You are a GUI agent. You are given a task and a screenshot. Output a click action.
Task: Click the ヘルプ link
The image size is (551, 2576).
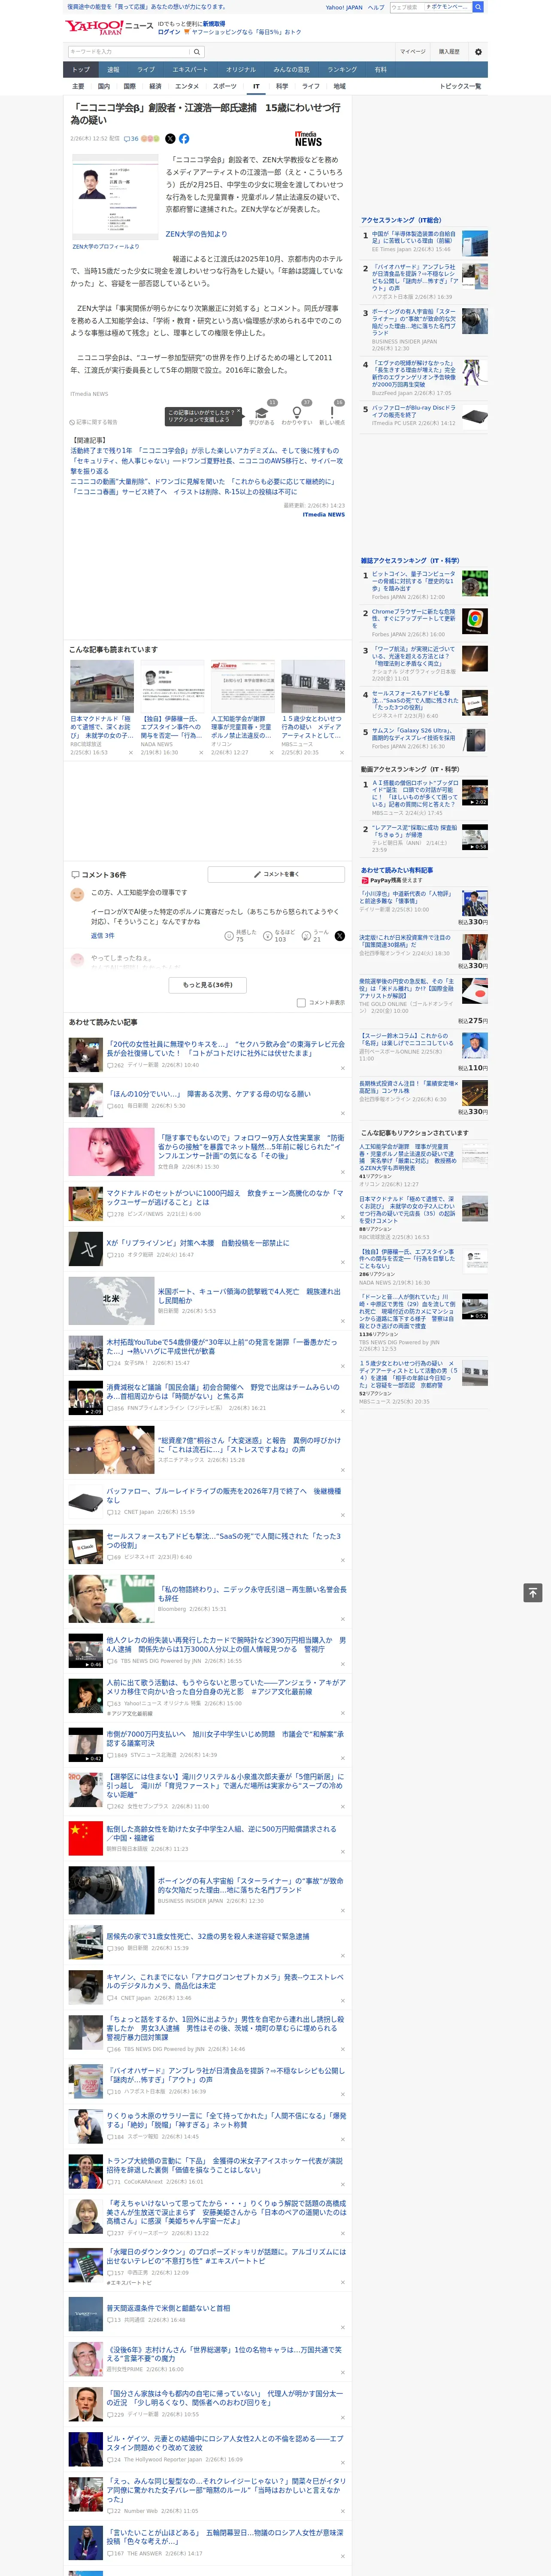[x=376, y=7]
